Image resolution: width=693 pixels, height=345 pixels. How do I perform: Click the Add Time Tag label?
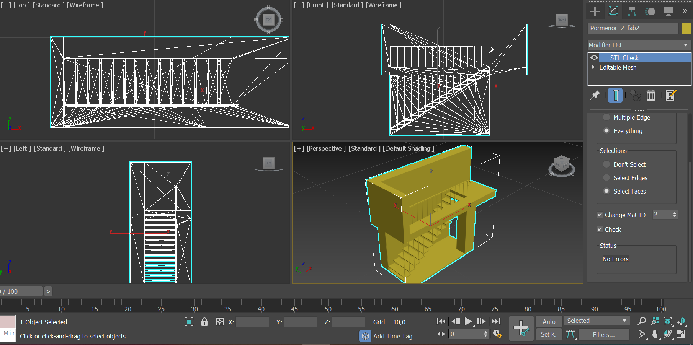(x=393, y=336)
